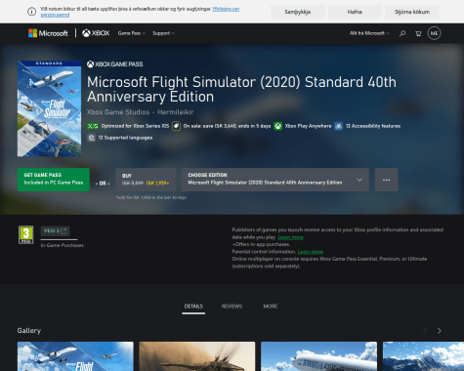
Task: Open the Xbox home logo
Action: click(x=96, y=33)
